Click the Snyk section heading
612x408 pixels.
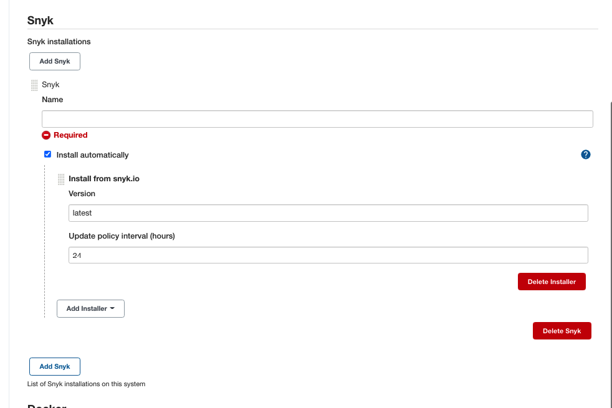[41, 21]
